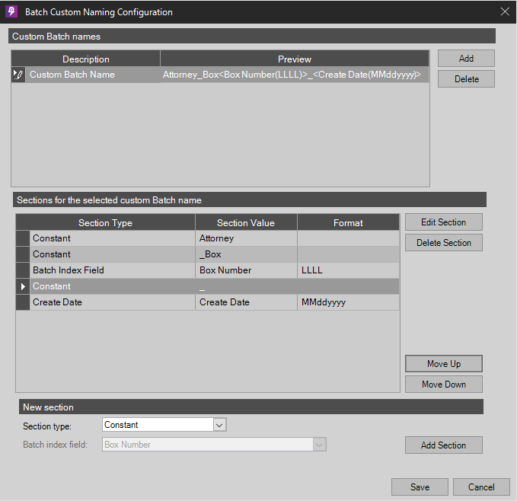Click the app icon in the title bar
This screenshot has width=517, height=501.
pos(11,12)
